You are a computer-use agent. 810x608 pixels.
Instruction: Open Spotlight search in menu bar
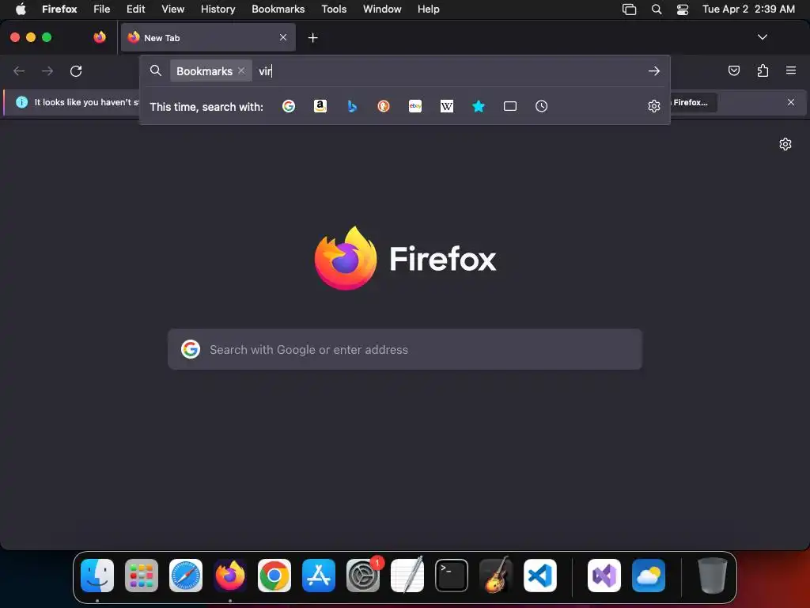point(657,9)
